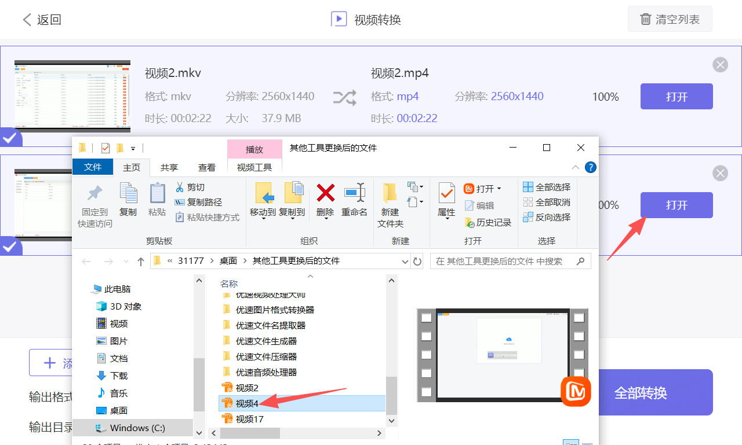Image resolution: width=742 pixels, height=445 pixels.
Task: Click 反向选择 invert selection icon
Action: click(x=528, y=217)
